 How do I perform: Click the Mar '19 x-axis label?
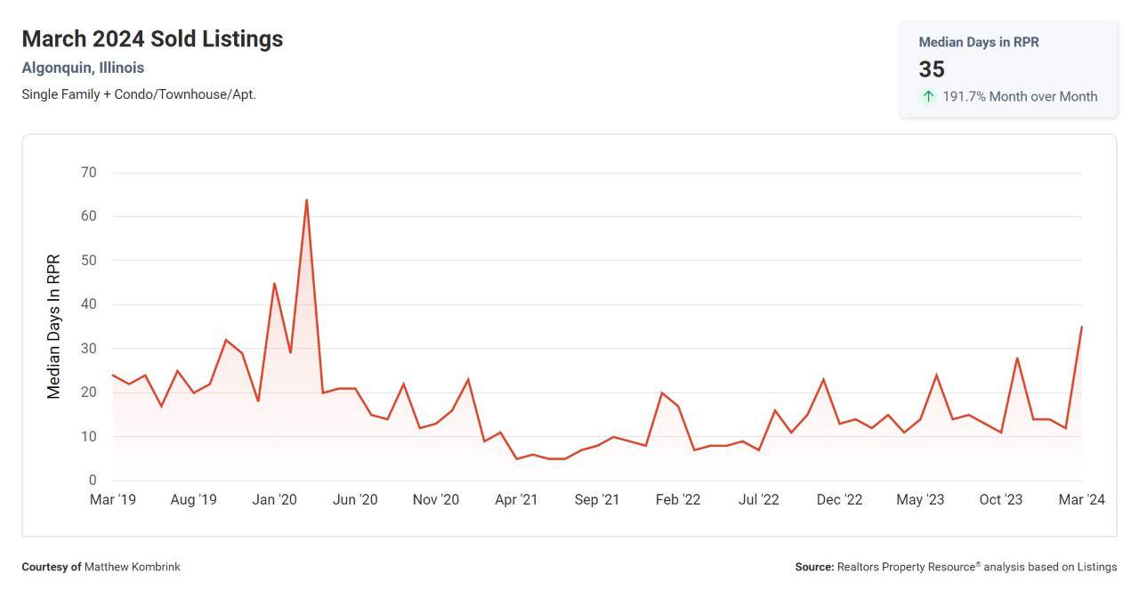113,500
